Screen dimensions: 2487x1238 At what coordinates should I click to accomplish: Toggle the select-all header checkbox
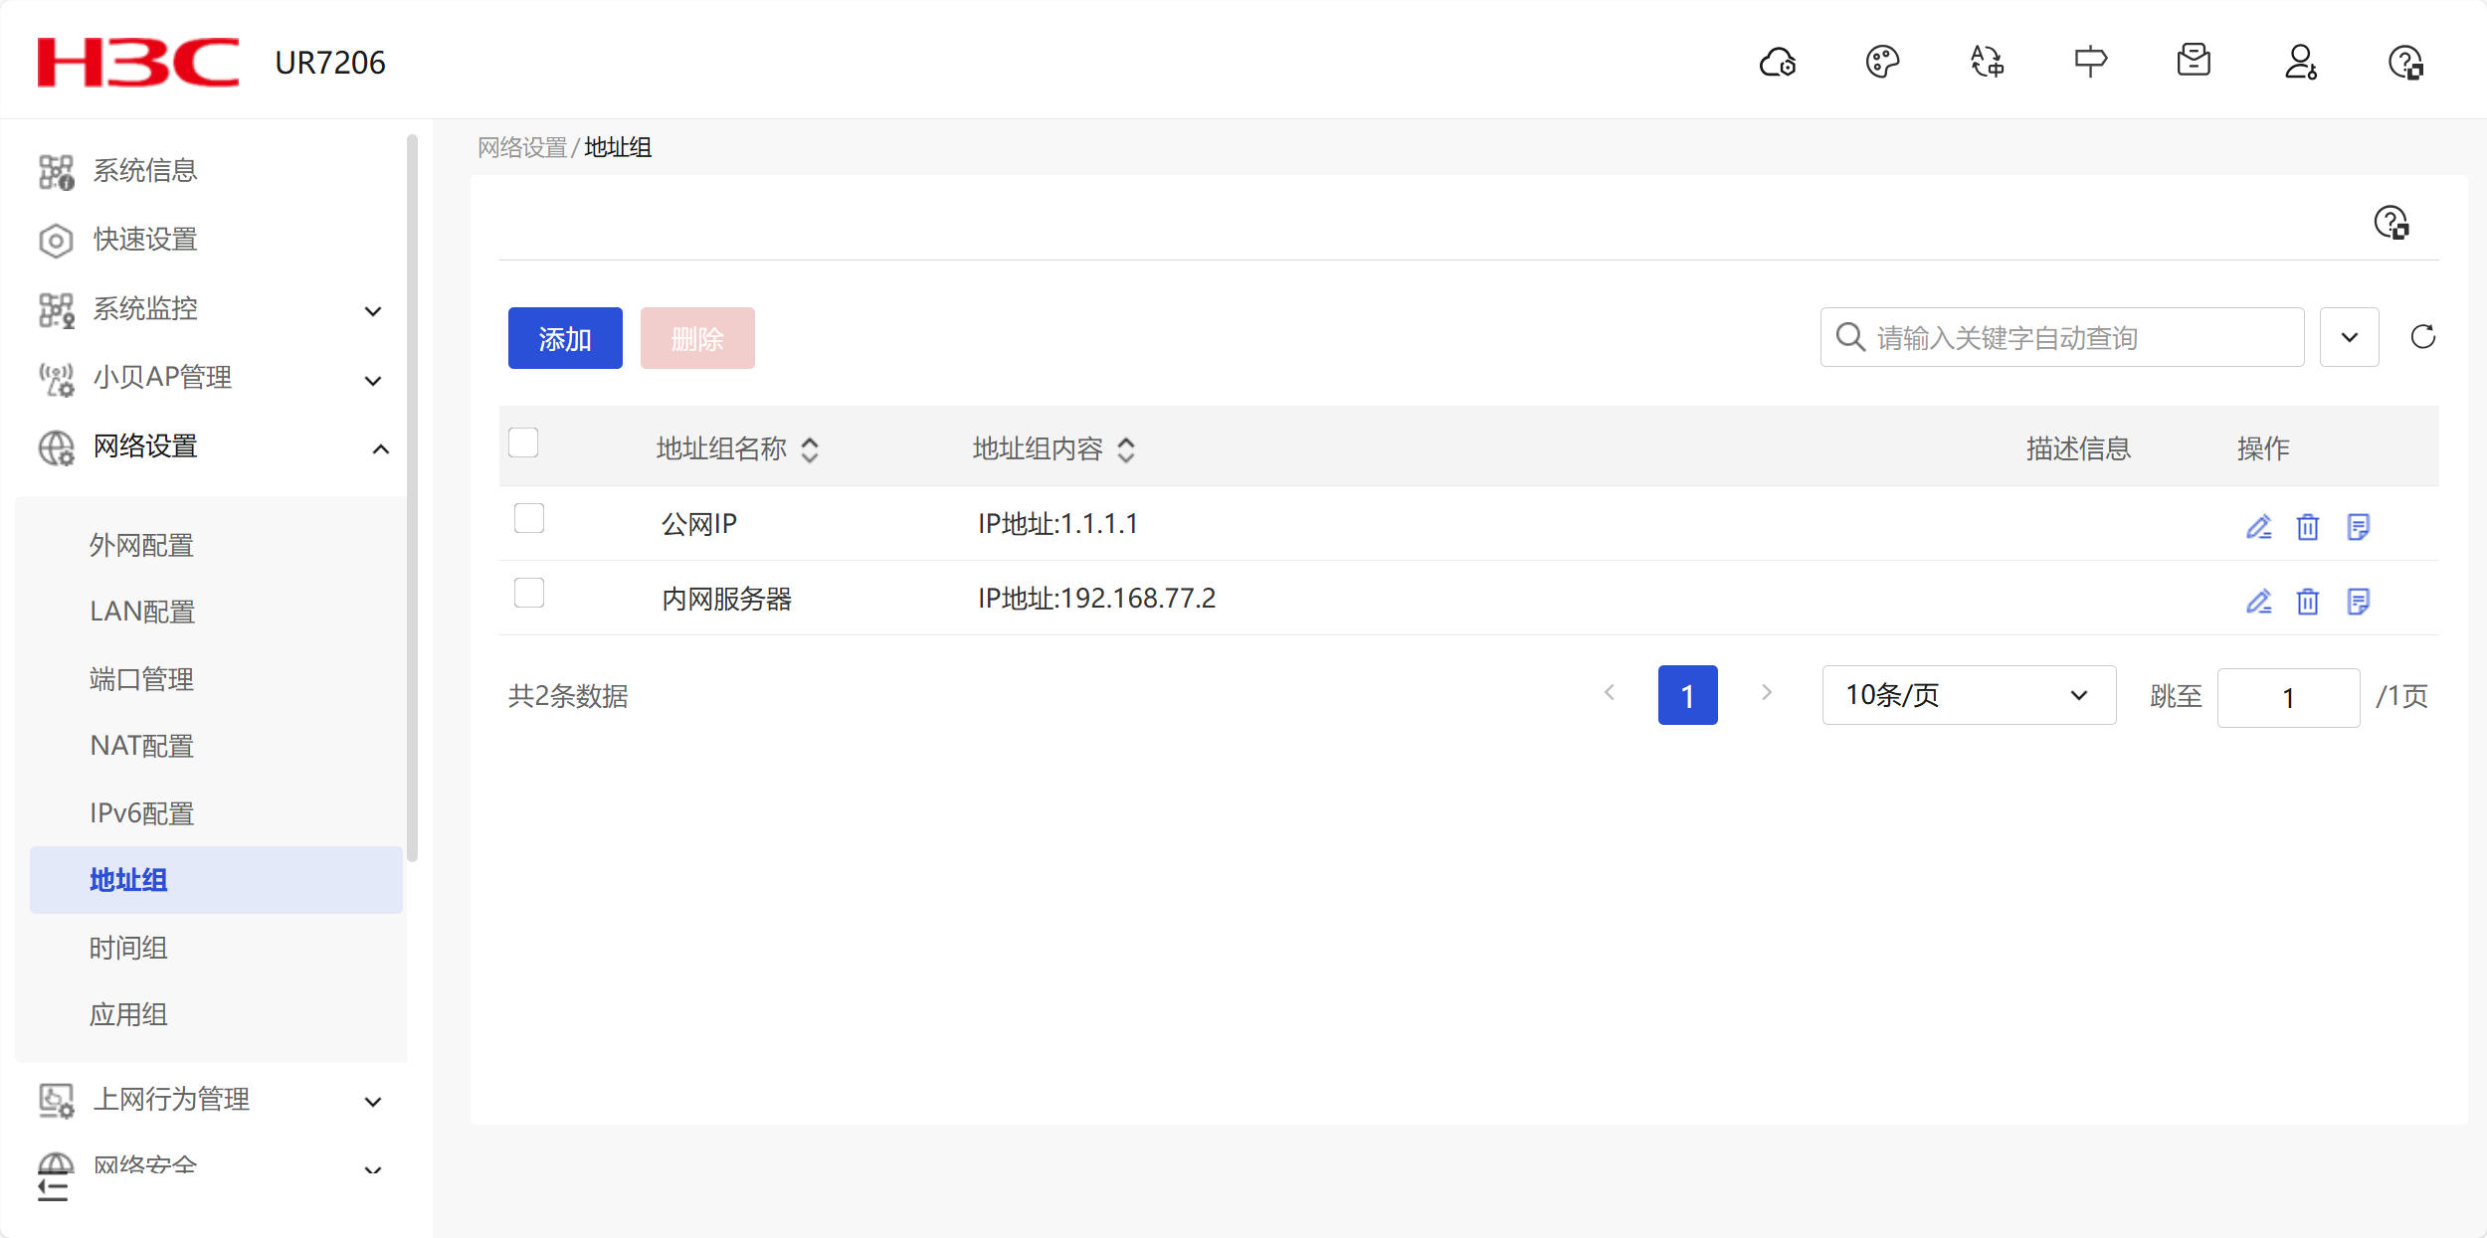tap(523, 442)
